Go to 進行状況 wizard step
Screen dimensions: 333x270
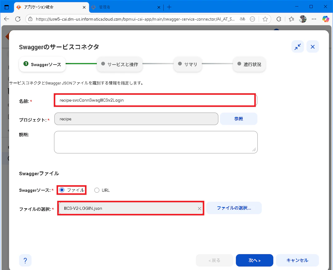pos(249,64)
